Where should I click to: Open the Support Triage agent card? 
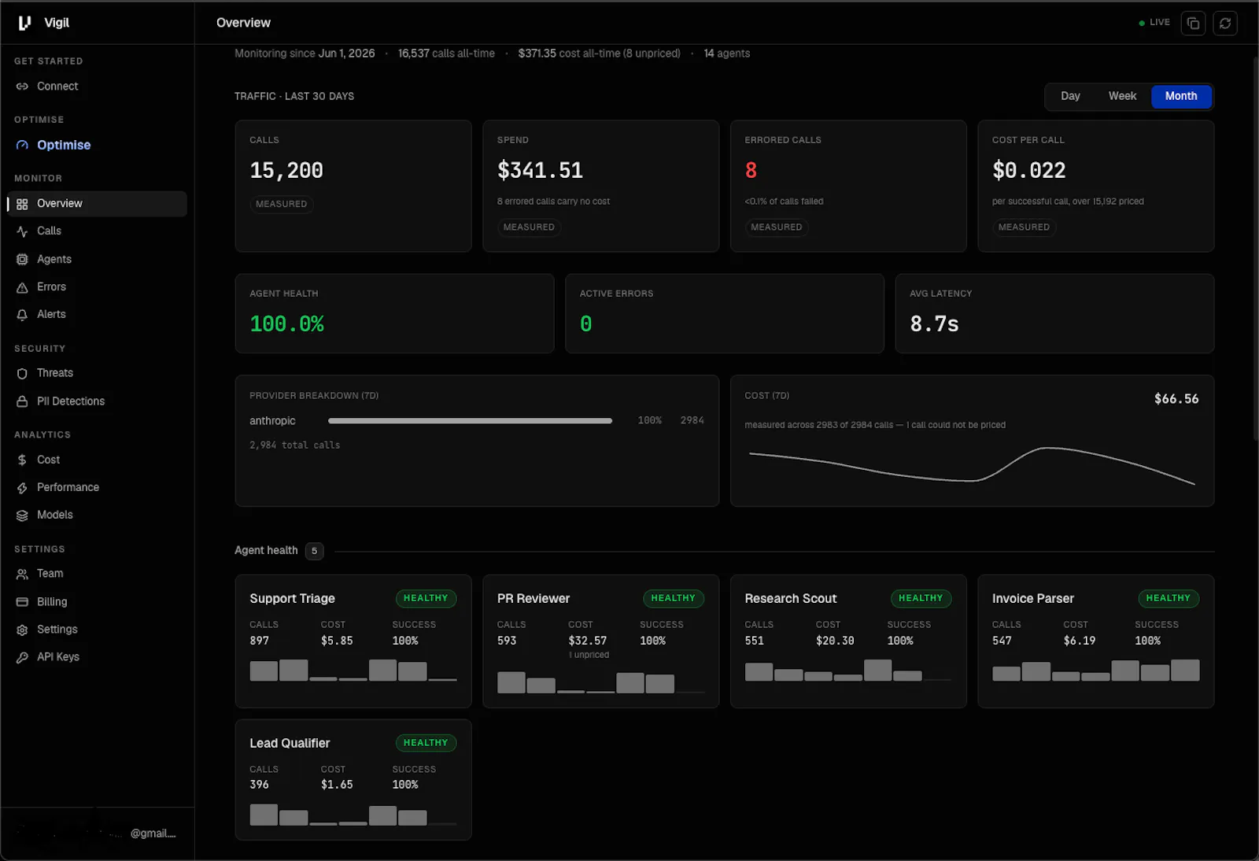tap(353, 641)
